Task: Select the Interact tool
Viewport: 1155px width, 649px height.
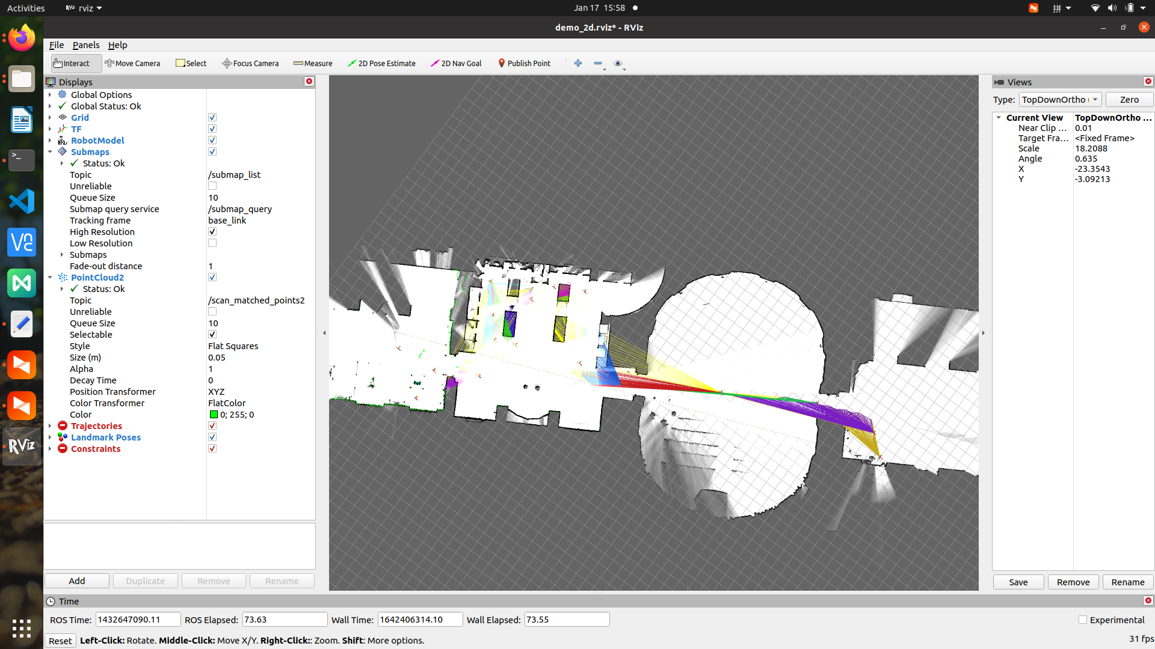Action: pos(71,63)
